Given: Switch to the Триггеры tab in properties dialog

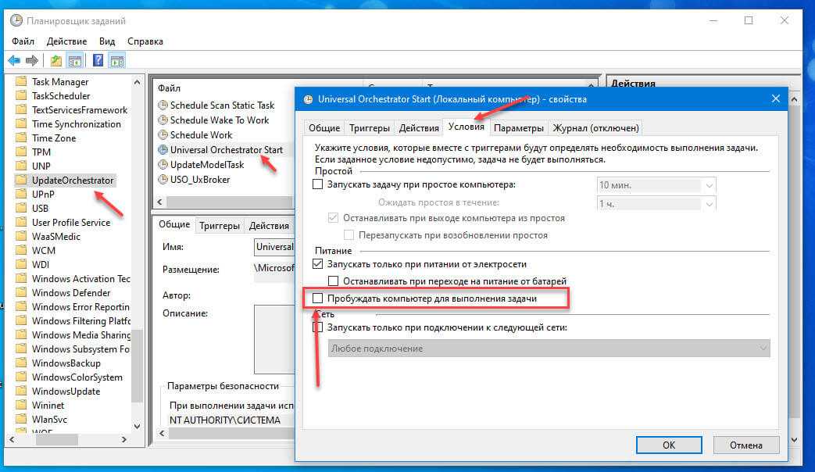Looking at the screenshot, I should point(370,128).
